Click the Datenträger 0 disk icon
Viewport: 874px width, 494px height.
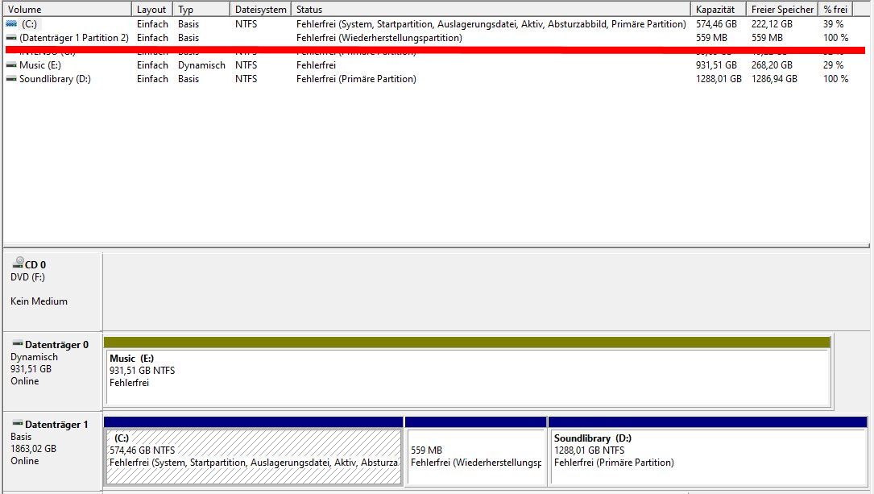18,343
